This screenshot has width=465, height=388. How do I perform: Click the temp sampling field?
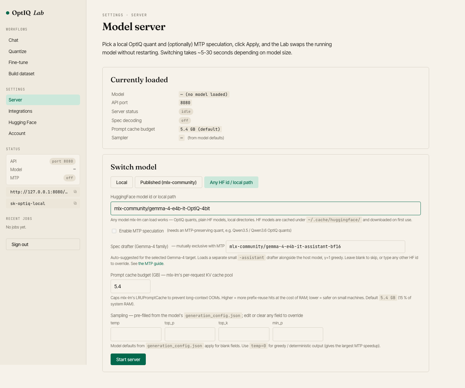136,334
